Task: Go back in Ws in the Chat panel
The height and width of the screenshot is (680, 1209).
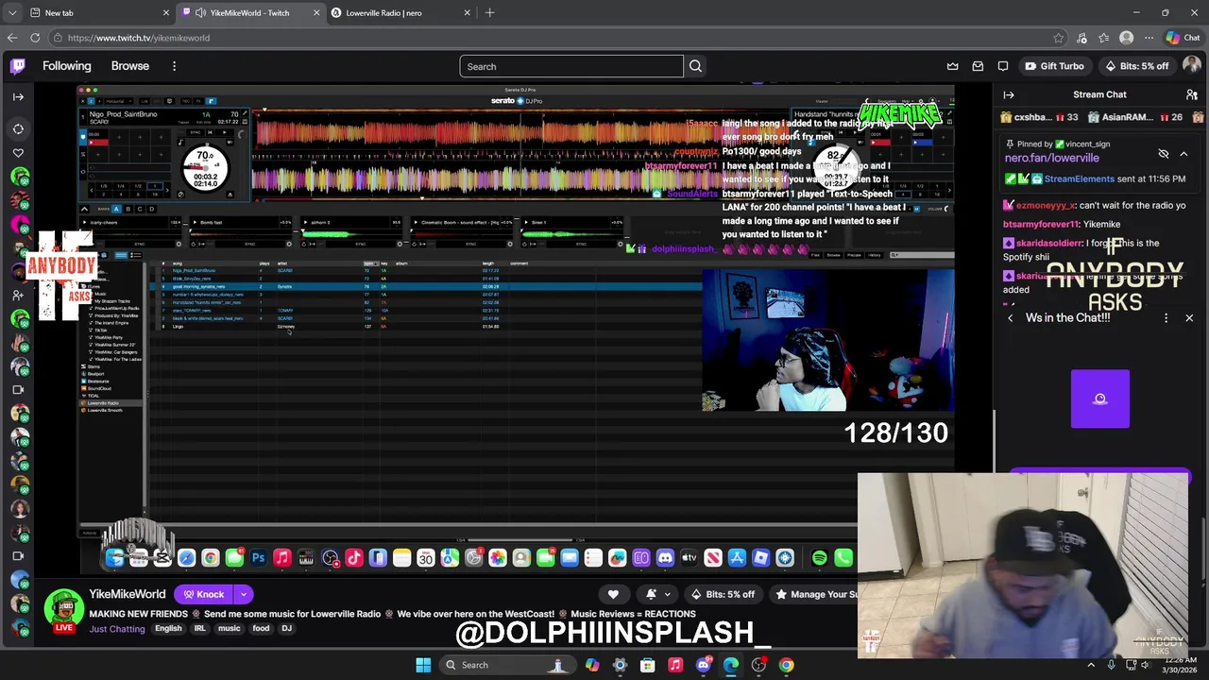Action: tap(1010, 318)
